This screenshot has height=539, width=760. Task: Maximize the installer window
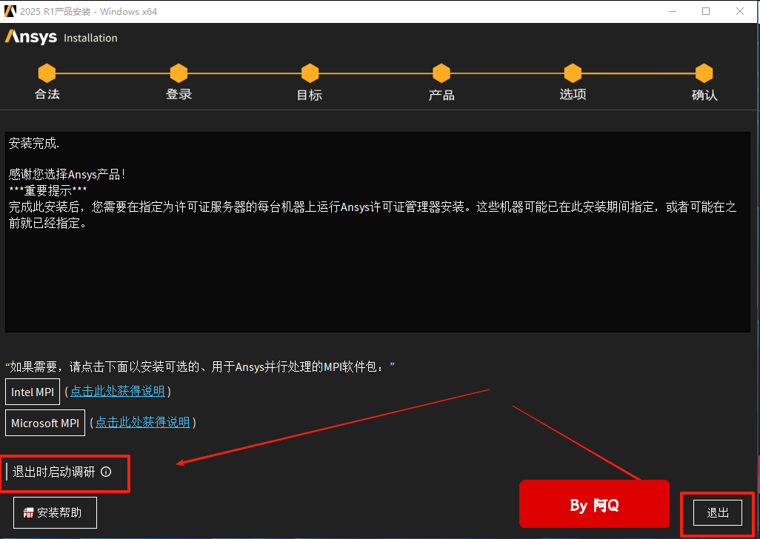[x=706, y=11]
